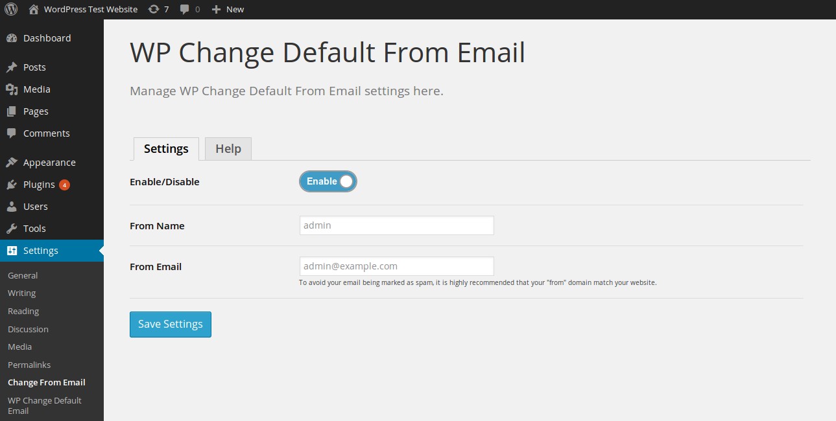Select the Settings tab

(x=166, y=149)
